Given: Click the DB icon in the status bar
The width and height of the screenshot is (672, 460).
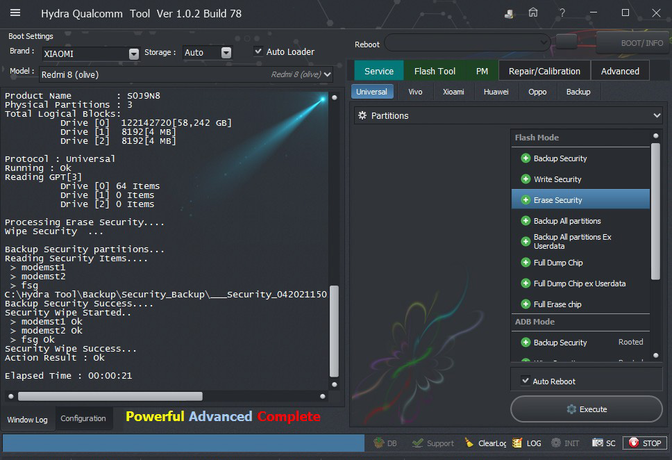Looking at the screenshot, I should click(378, 443).
